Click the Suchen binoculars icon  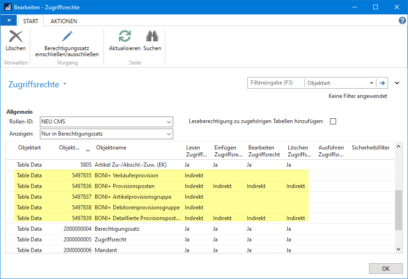pos(152,37)
